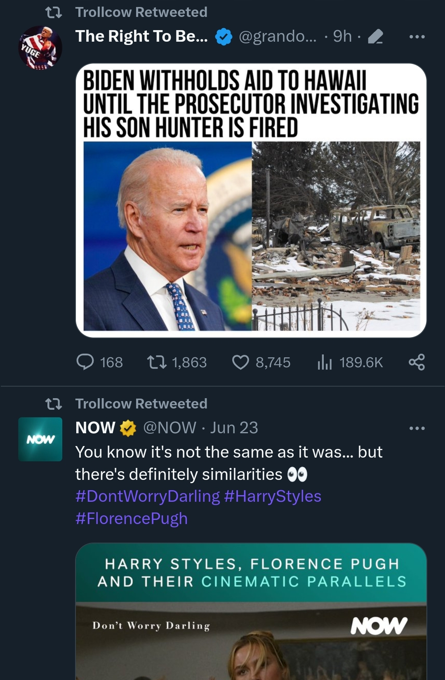Viewport: 445px width, 680px height.
Task: Open the #DontWorryDarling hashtag
Action: pos(148,496)
